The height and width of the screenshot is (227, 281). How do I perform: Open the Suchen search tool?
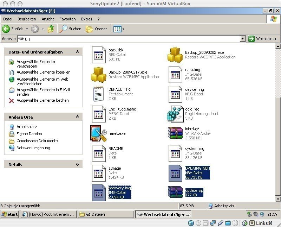click(71, 29)
